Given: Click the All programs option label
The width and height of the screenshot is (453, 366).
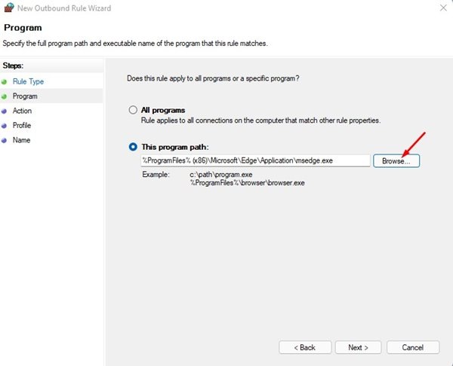Looking at the screenshot, I should point(163,110).
